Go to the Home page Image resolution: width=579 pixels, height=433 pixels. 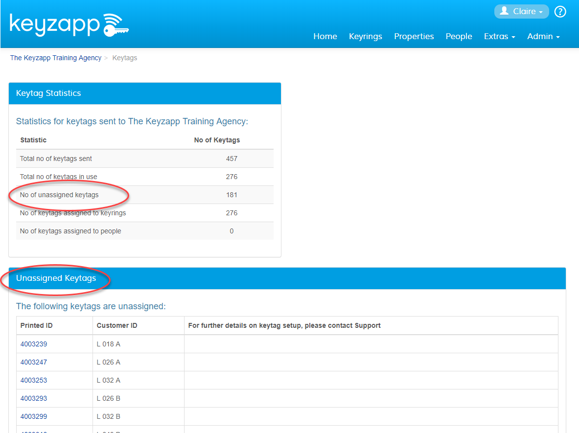point(325,37)
